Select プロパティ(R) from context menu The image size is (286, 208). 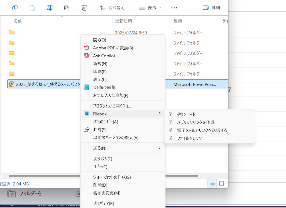(104, 203)
